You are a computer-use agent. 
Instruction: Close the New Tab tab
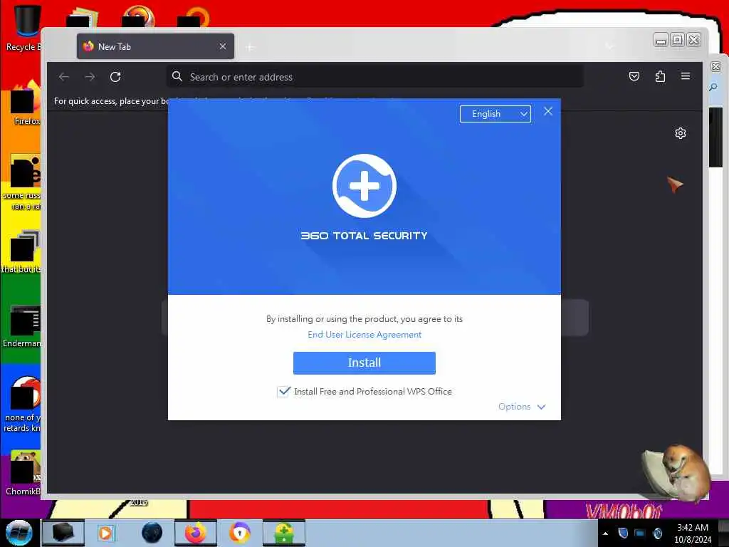tap(223, 46)
